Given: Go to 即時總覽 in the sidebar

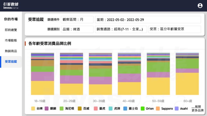Looking at the screenshot, I should [x=11, y=30].
